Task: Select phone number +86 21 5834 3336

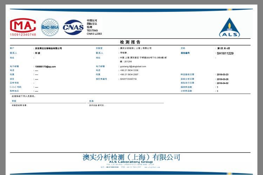Action: coord(129,70)
